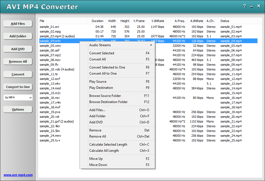Viewport: 265px width, 181px height.
Task: Open the "to MP4" output format dropdown
Action: (x=18, y=97)
